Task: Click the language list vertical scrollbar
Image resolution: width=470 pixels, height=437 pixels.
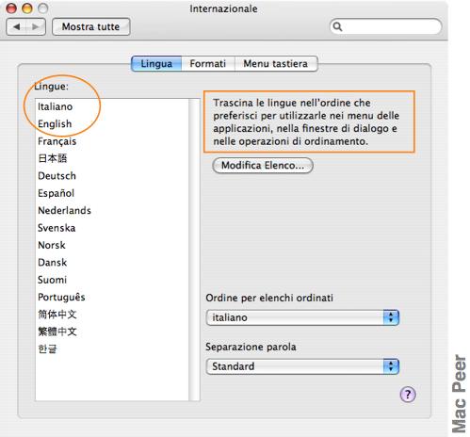Action: [x=194, y=250]
